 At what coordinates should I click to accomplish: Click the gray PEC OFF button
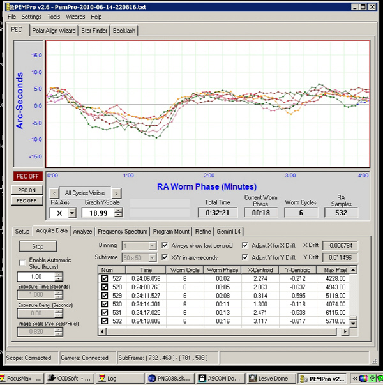click(x=27, y=200)
